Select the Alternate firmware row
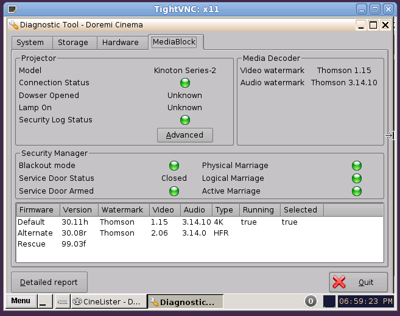This screenshot has width=400, height=316. point(200,233)
